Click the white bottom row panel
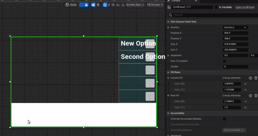 click(84, 115)
